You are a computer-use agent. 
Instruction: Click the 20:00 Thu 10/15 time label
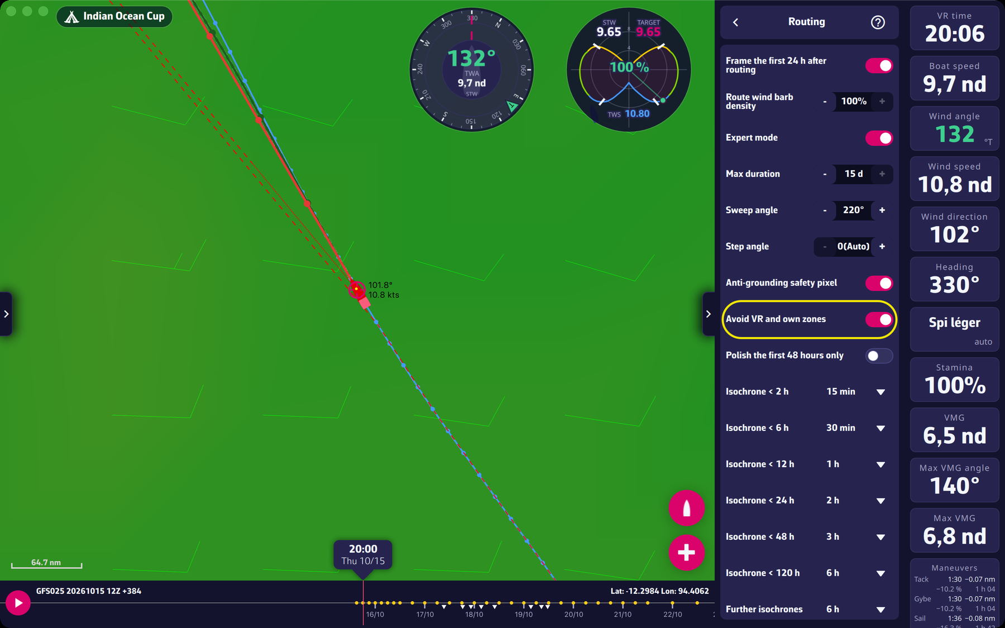tap(363, 555)
